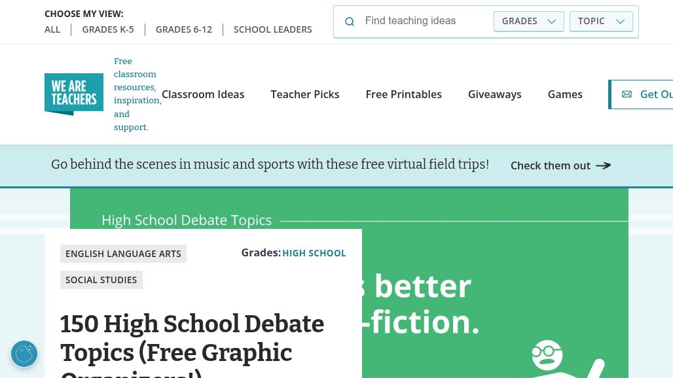
Task: Choose the School Leaders view
Action: [273, 29]
